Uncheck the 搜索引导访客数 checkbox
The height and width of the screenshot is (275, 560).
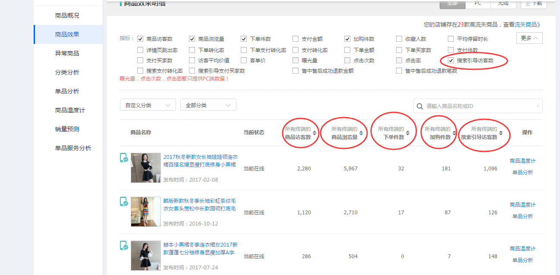[x=451, y=61]
